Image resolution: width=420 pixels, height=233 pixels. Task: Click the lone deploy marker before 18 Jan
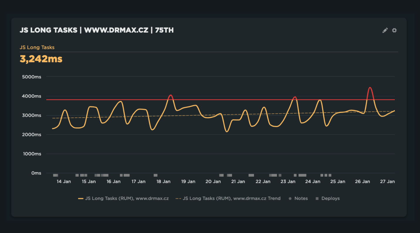coord(155,175)
